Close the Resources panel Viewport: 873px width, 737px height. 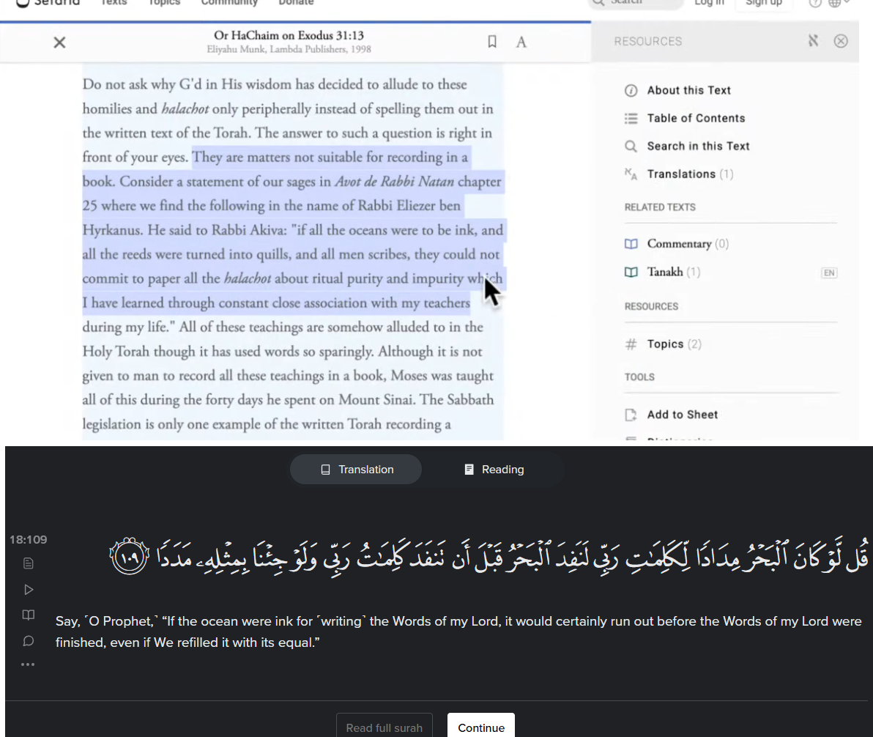point(841,41)
